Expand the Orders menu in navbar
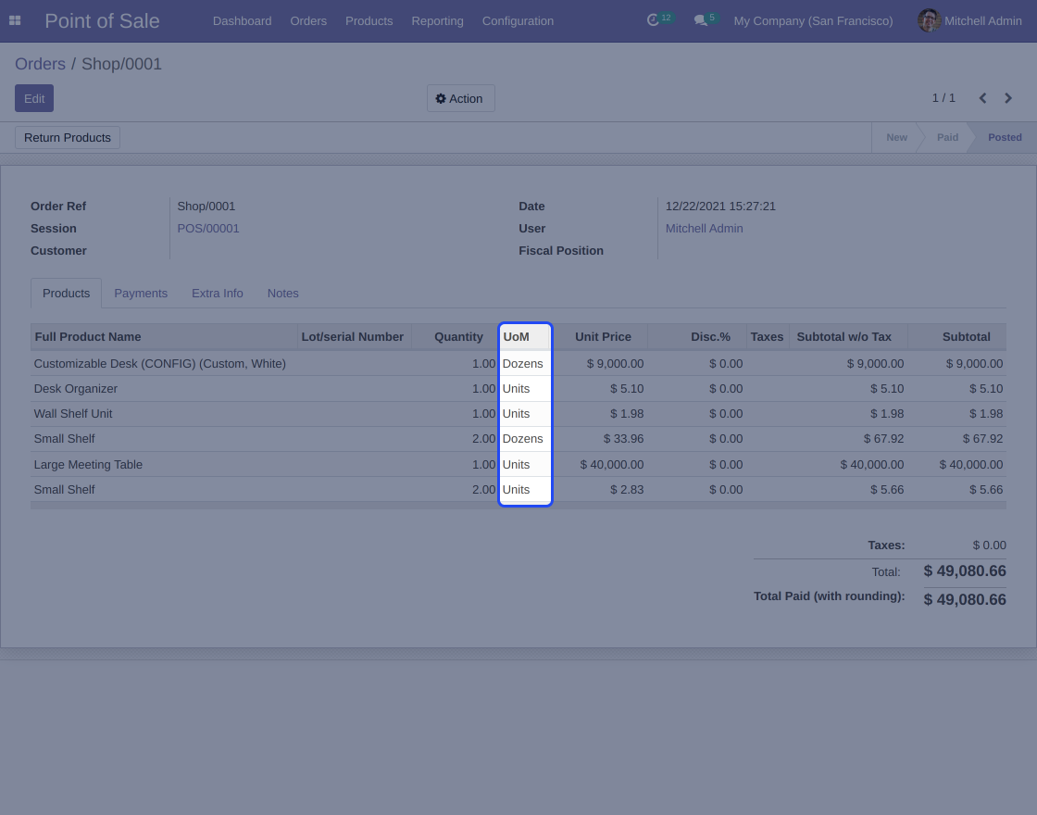Screen dimensions: 1037x815 coord(308,20)
